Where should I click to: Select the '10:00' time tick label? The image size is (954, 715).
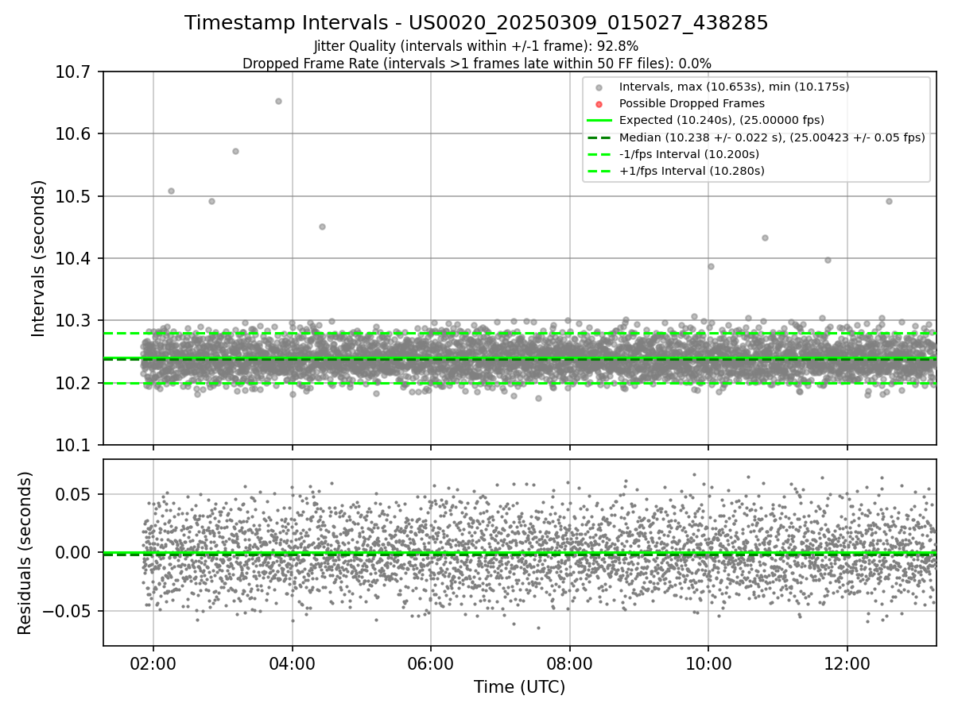tap(708, 663)
